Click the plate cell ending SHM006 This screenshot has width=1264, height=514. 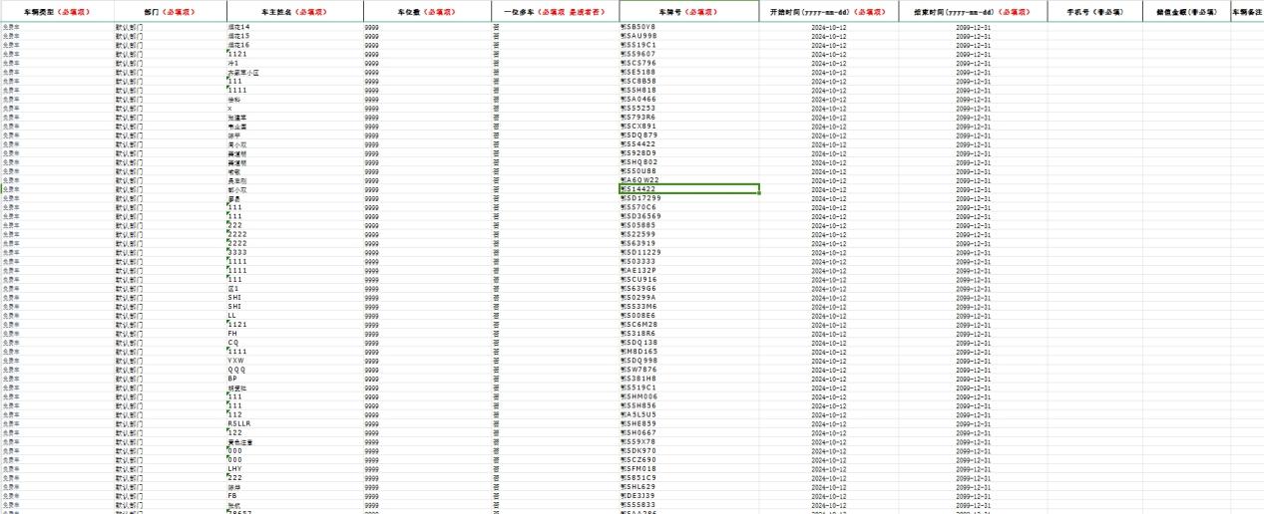point(688,396)
